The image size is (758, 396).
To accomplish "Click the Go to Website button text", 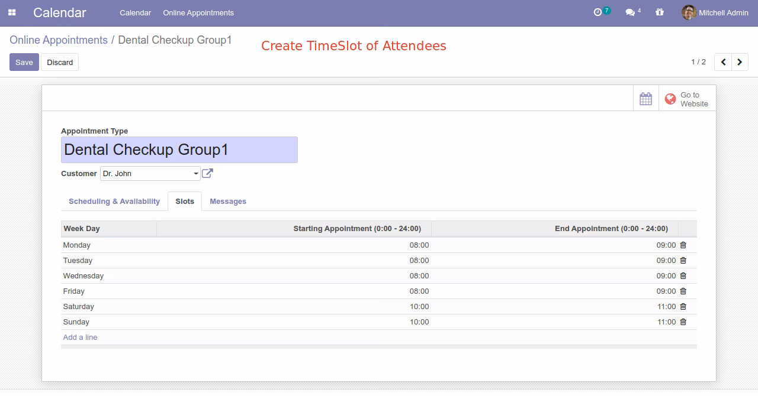I will pyautogui.click(x=694, y=99).
